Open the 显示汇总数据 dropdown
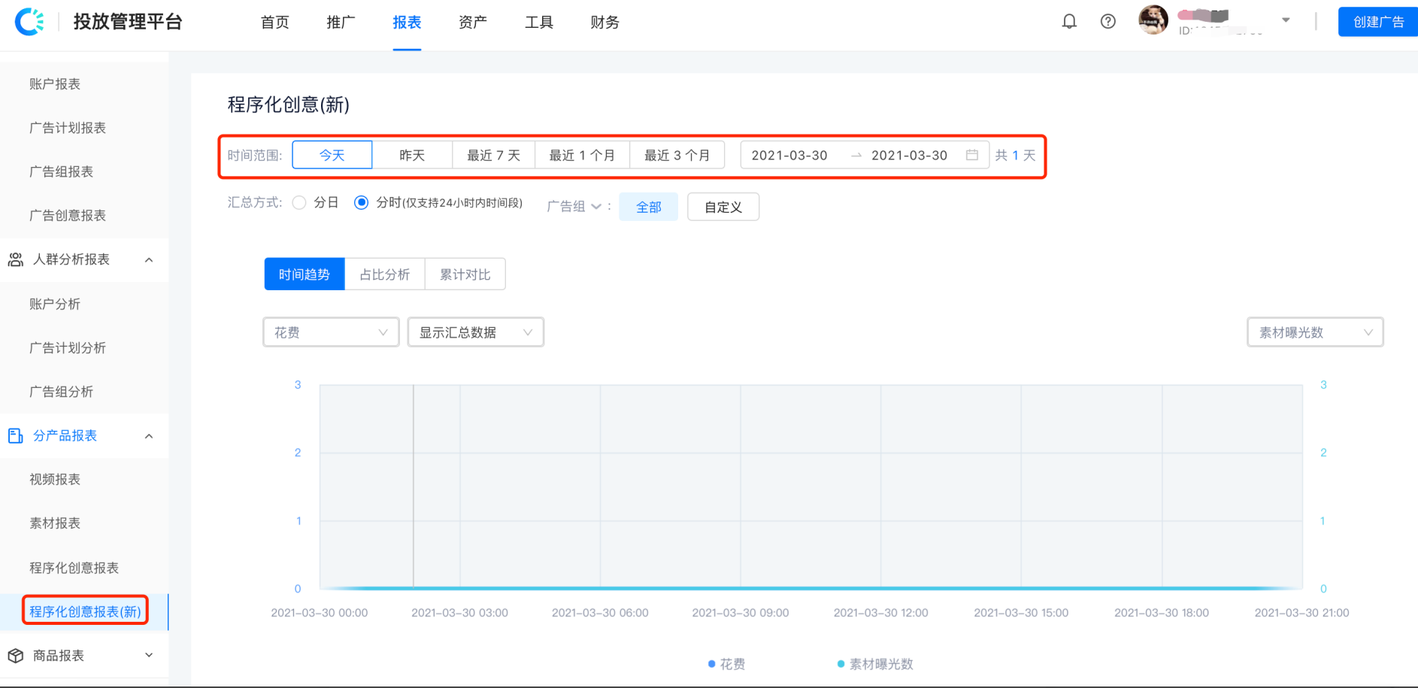The height and width of the screenshot is (688, 1418). (475, 332)
